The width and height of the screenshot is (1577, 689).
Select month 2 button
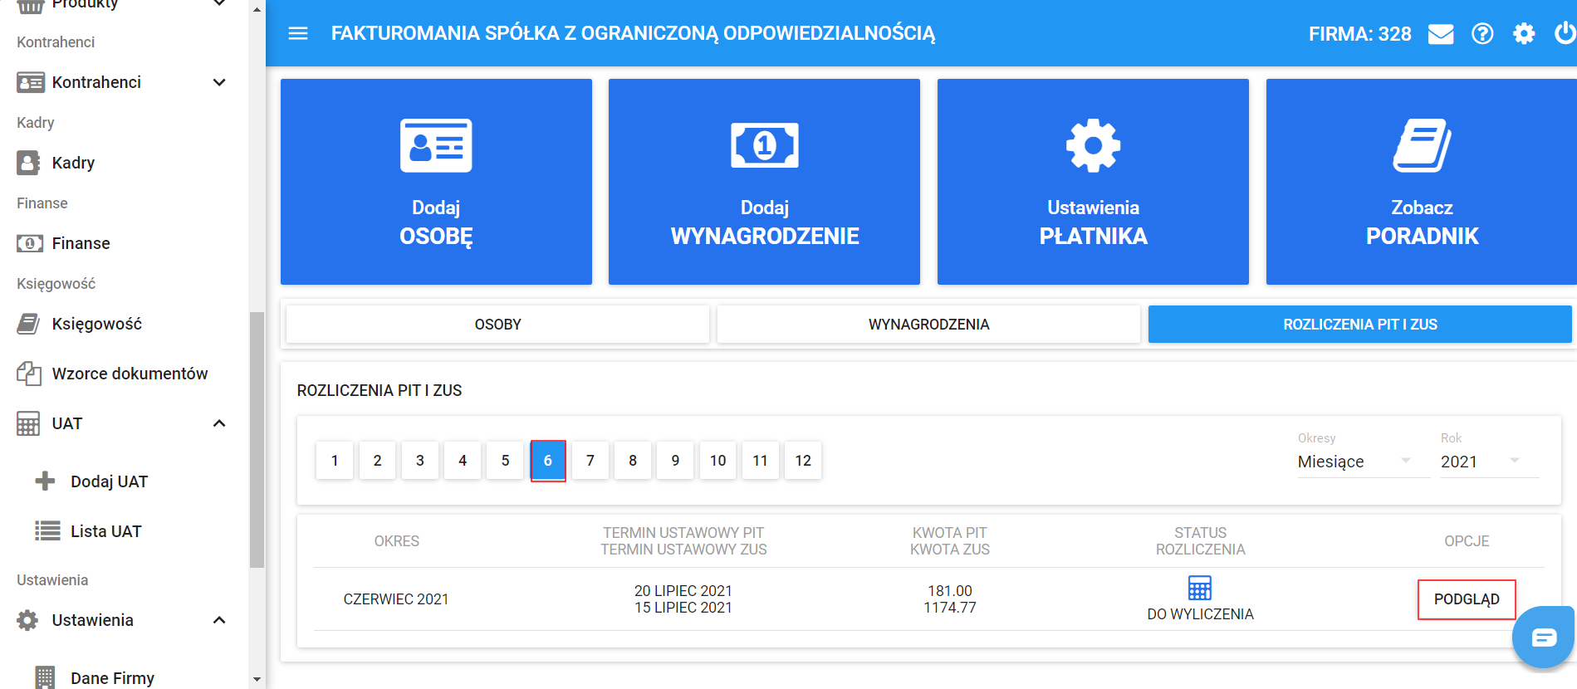point(377,461)
